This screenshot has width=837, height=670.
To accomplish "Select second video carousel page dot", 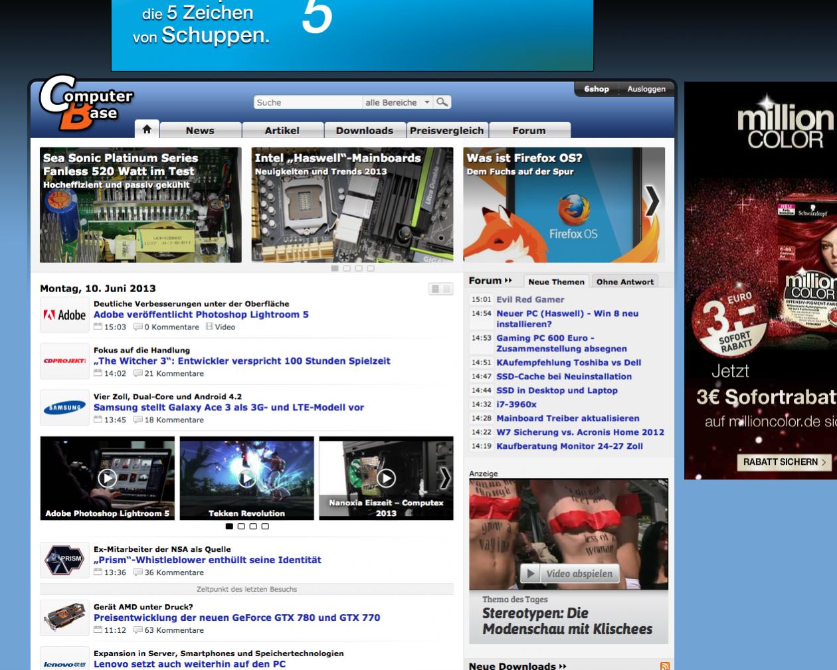I will point(241,527).
